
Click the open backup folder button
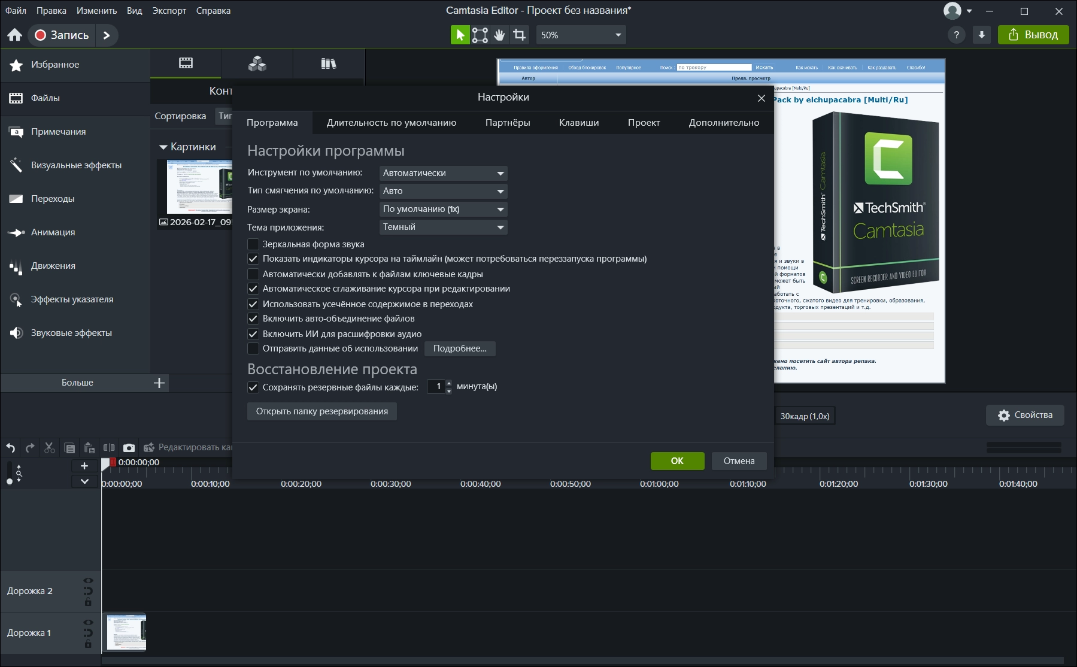click(x=321, y=411)
